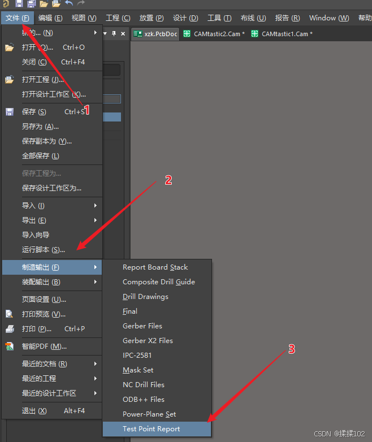
Task: Select 保存设计工作区为... entry
Action: (52, 188)
